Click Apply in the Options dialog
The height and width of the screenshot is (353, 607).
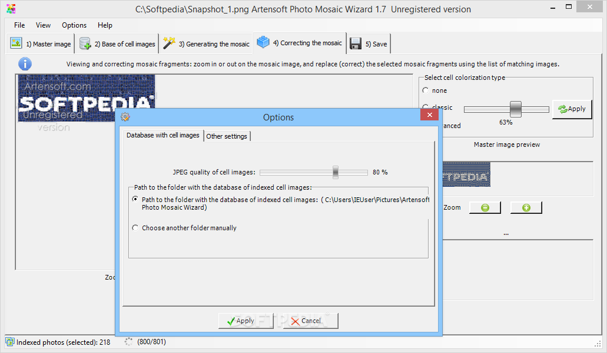click(246, 321)
